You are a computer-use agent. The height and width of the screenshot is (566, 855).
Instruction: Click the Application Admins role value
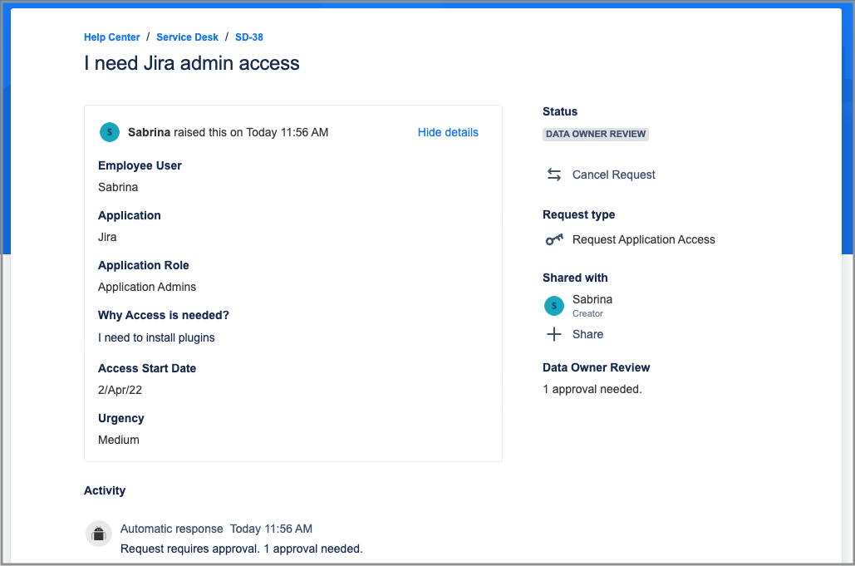pos(147,287)
